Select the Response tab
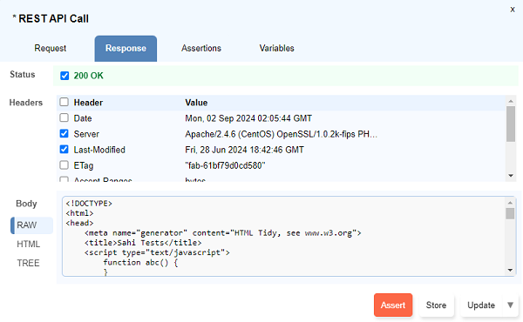This screenshot has width=523, height=322. (x=126, y=49)
